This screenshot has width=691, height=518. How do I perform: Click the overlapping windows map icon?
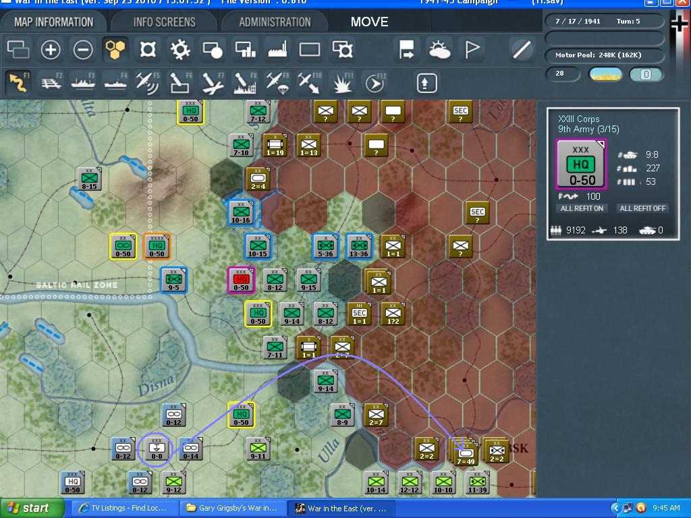tap(18, 49)
